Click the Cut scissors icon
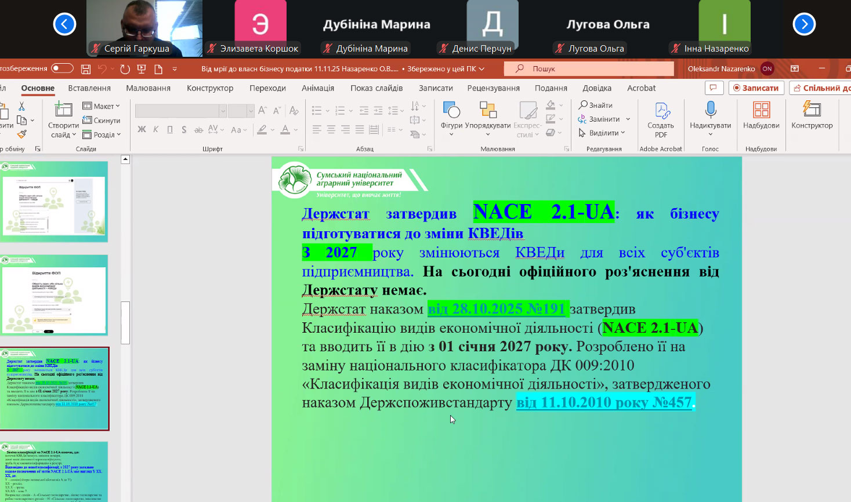 pyautogui.click(x=22, y=106)
